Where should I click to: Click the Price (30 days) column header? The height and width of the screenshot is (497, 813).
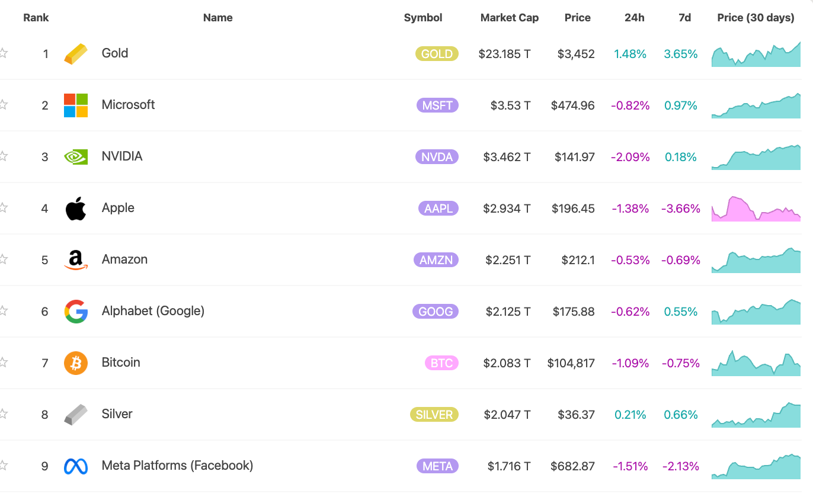[756, 18]
